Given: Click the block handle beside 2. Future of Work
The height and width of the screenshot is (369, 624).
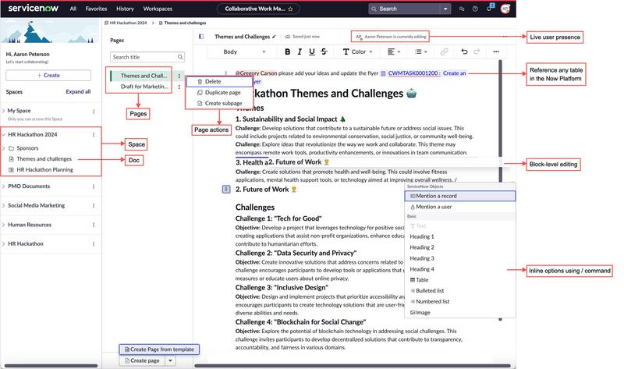Looking at the screenshot, I should tap(226, 189).
